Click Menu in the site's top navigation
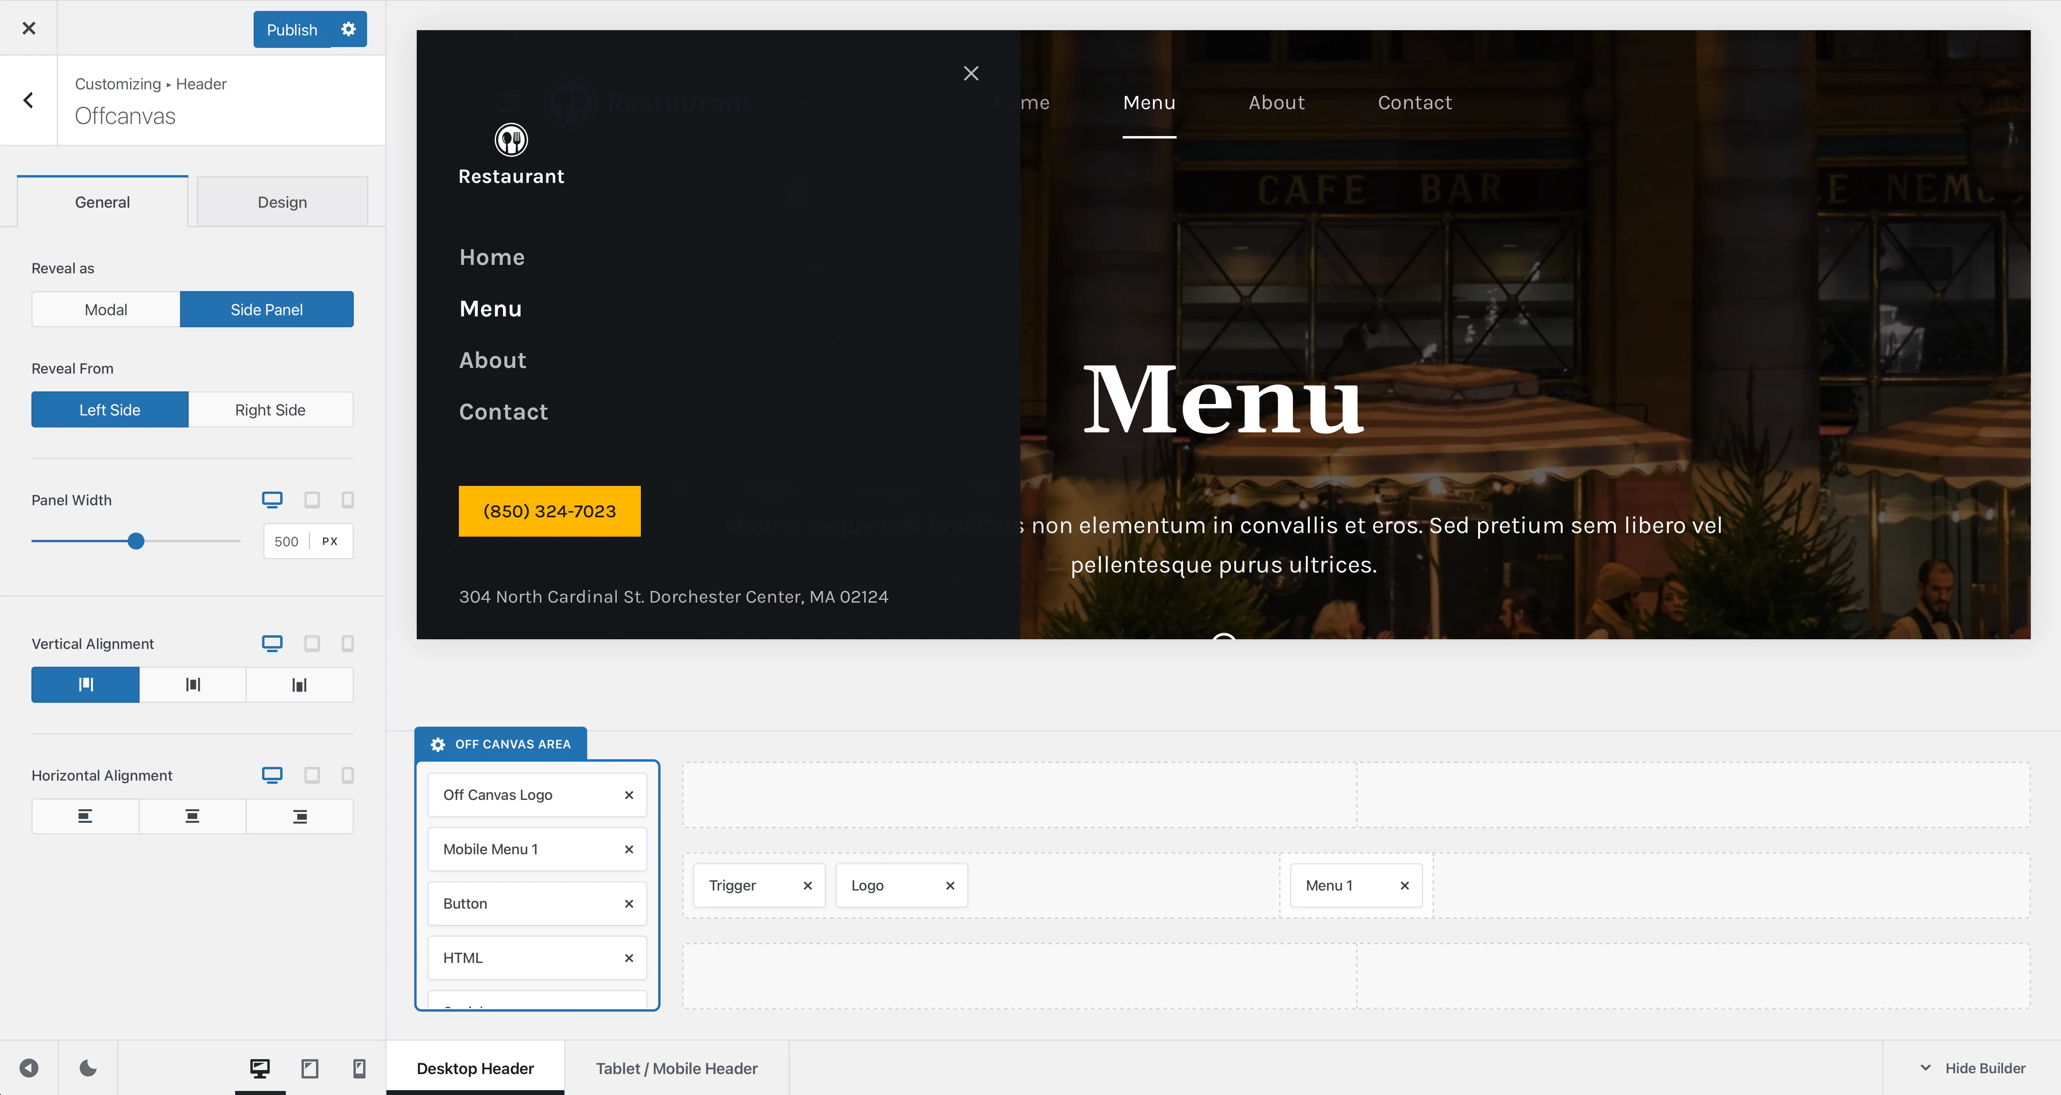This screenshot has height=1095, width=2061. 1149,103
